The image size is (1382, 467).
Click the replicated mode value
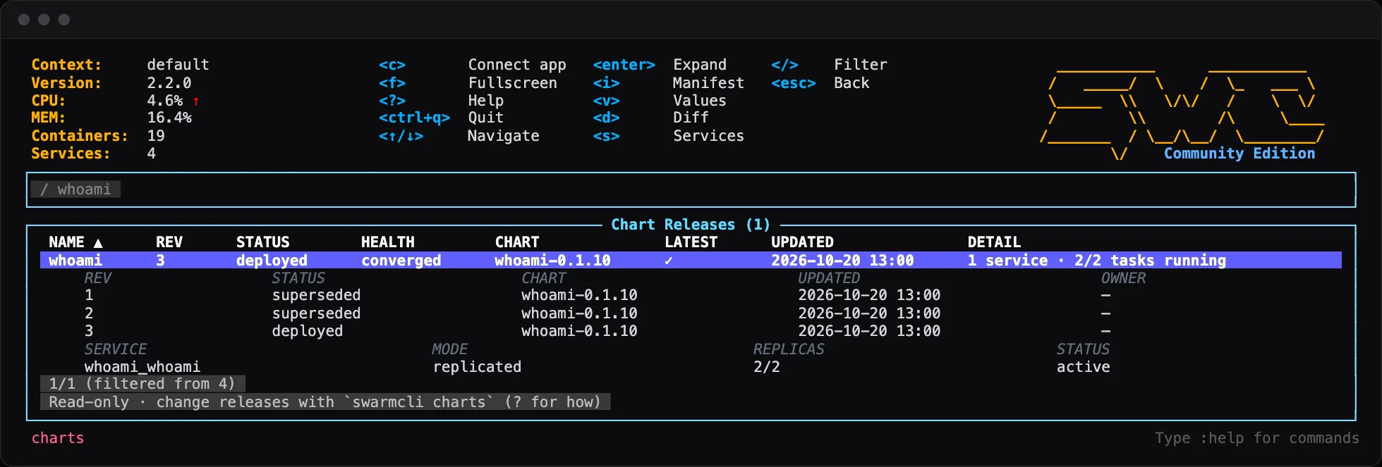click(478, 367)
